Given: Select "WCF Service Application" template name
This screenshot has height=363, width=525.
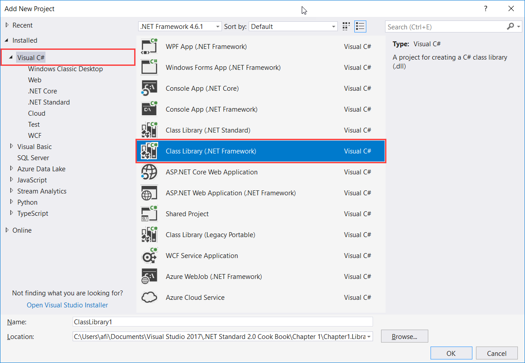Looking at the screenshot, I should (202, 256).
